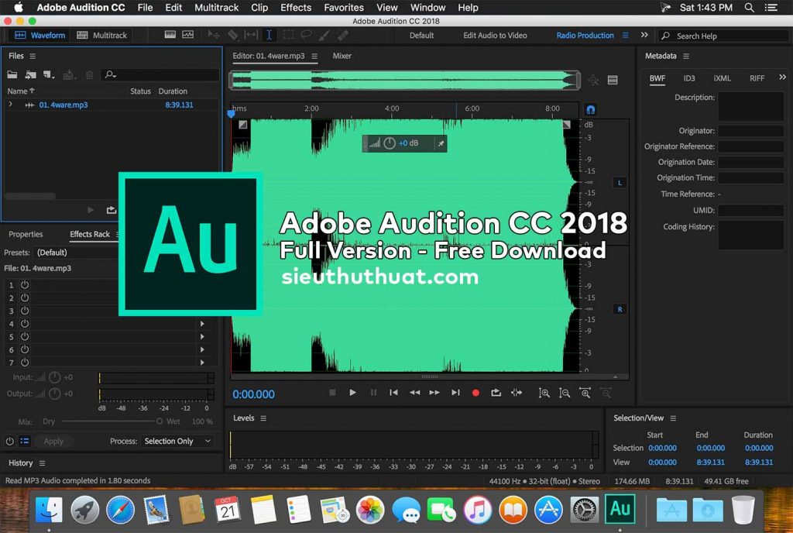Open effect slot 5 arrow menu
Image resolution: width=793 pixels, height=533 pixels.
coord(202,337)
